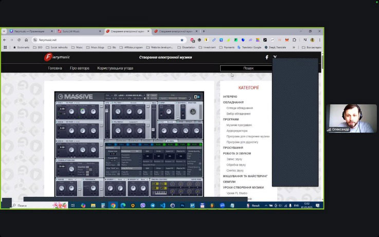Open the Investment bookmarks folder

click(207, 47)
